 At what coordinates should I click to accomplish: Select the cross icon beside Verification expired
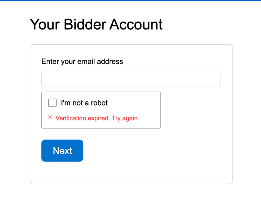(50, 117)
